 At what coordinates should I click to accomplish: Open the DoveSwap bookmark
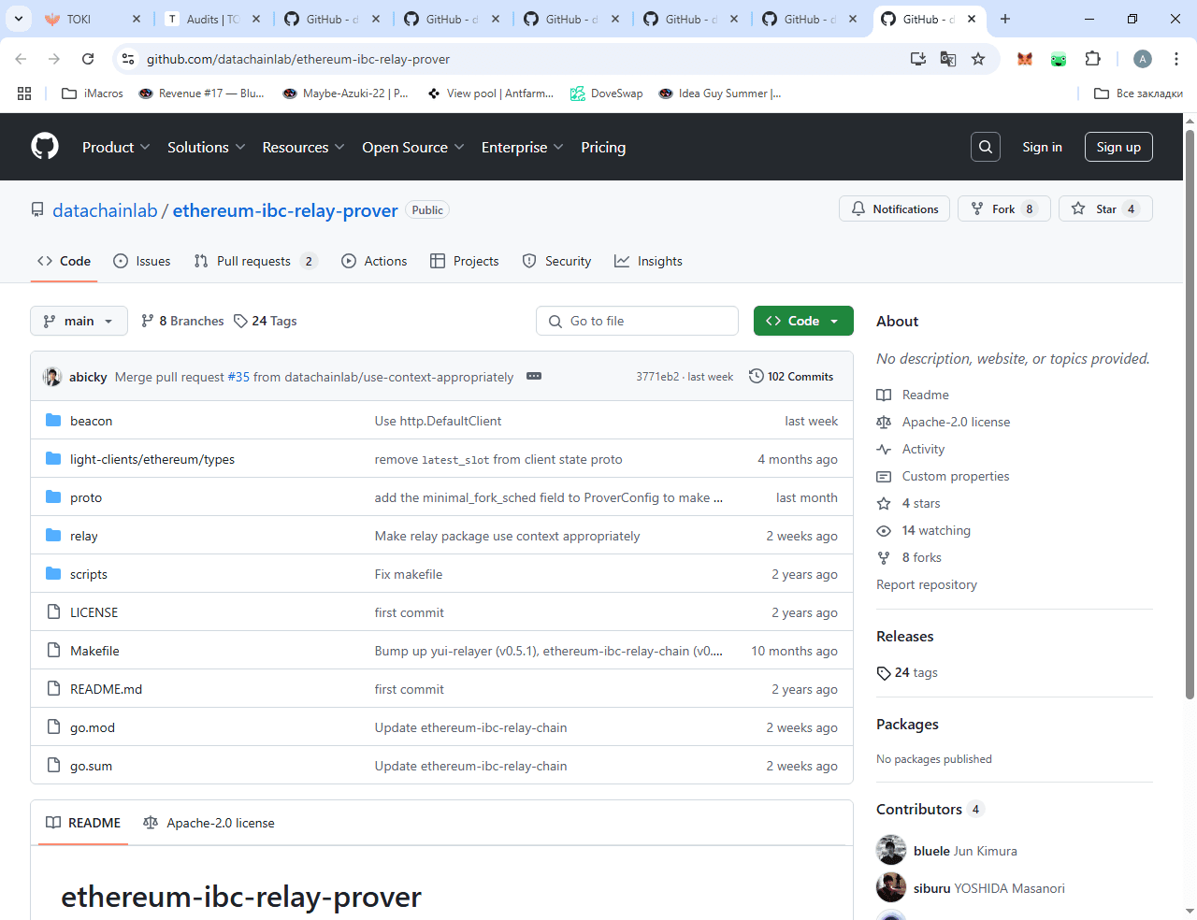(x=606, y=93)
